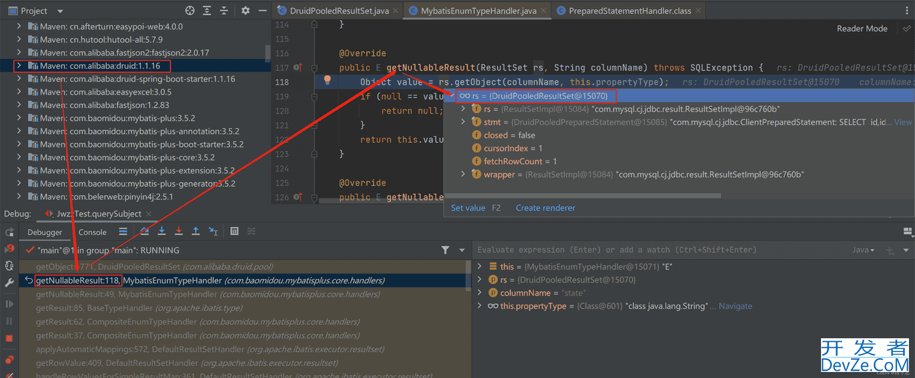Open the Java language dropdown in evaluate bar
The height and width of the screenshot is (378, 915).
(x=863, y=250)
